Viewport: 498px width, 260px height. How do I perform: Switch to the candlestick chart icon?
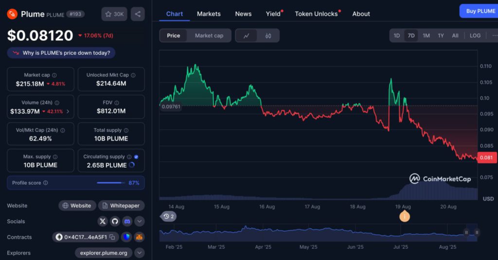click(268, 35)
